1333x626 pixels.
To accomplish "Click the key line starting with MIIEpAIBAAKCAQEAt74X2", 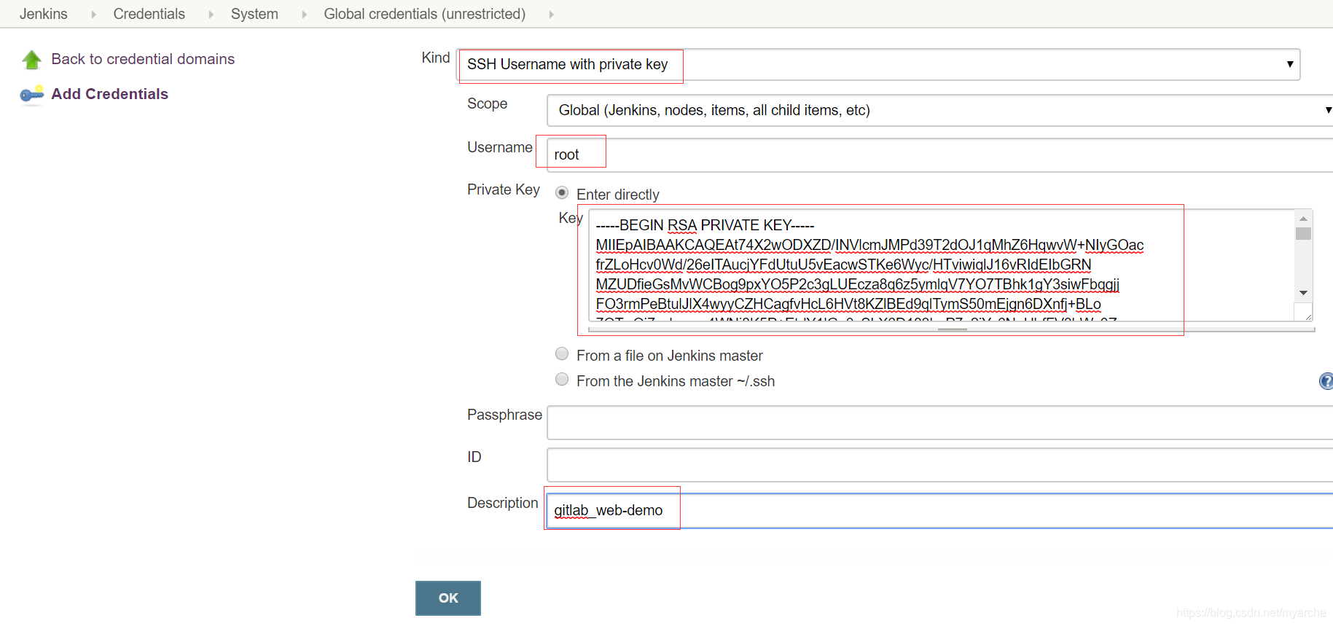I will click(869, 245).
